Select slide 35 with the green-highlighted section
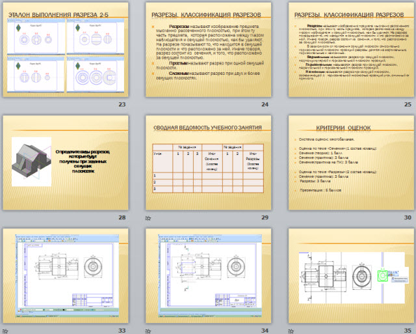416x334 pixels. point(351,276)
